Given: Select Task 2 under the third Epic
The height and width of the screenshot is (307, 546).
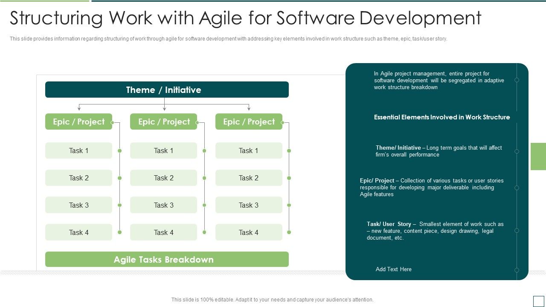Looking at the screenshot, I should (x=249, y=178).
